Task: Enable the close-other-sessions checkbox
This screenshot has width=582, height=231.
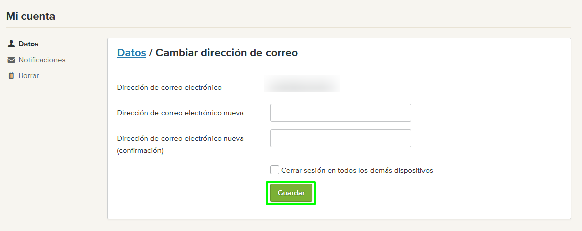Action: pyautogui.click(x=275, y=170)
